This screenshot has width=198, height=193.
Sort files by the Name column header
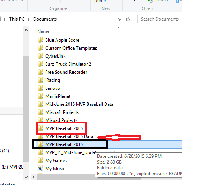pos(43,31)
